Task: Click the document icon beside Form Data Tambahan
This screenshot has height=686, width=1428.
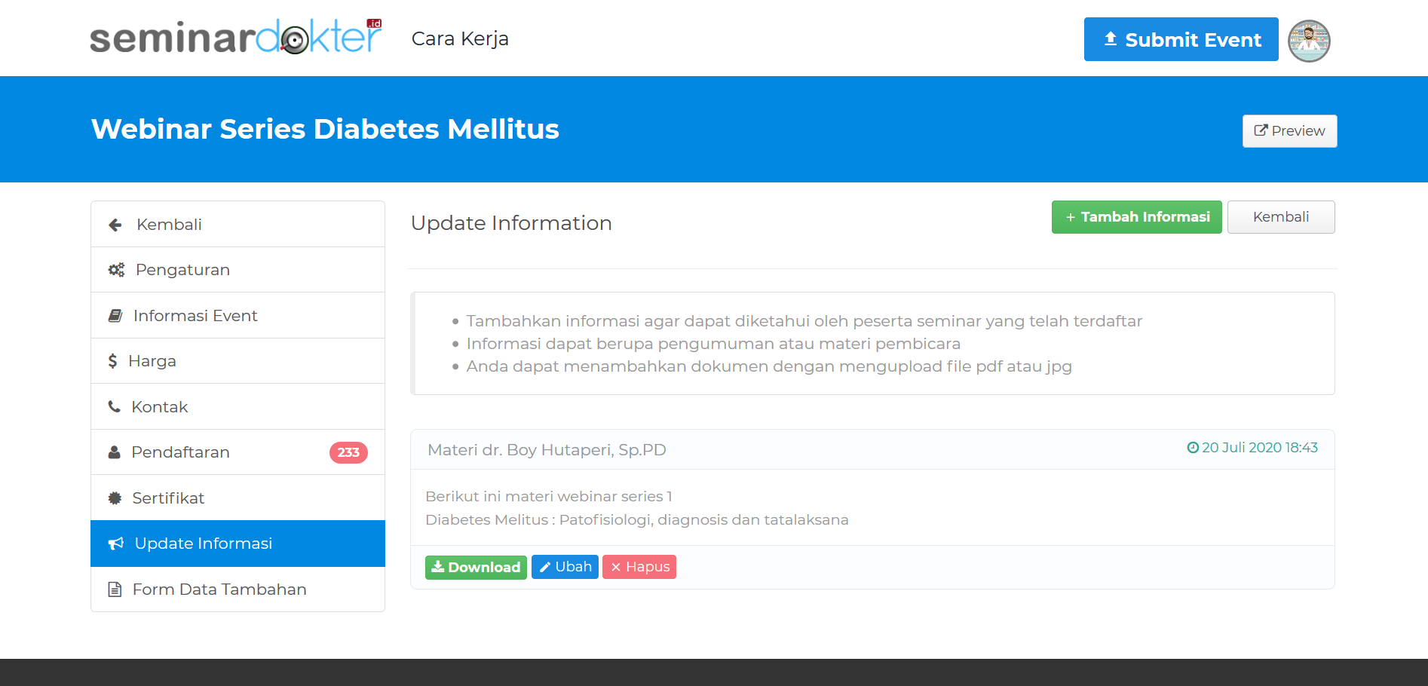Action: [x=115, y=590]
